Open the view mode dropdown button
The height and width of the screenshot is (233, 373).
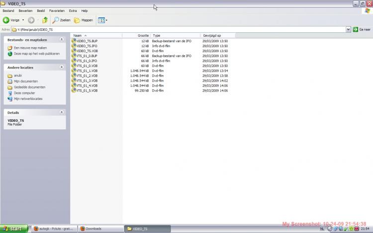pyautogui.click(x=102, y=20)
